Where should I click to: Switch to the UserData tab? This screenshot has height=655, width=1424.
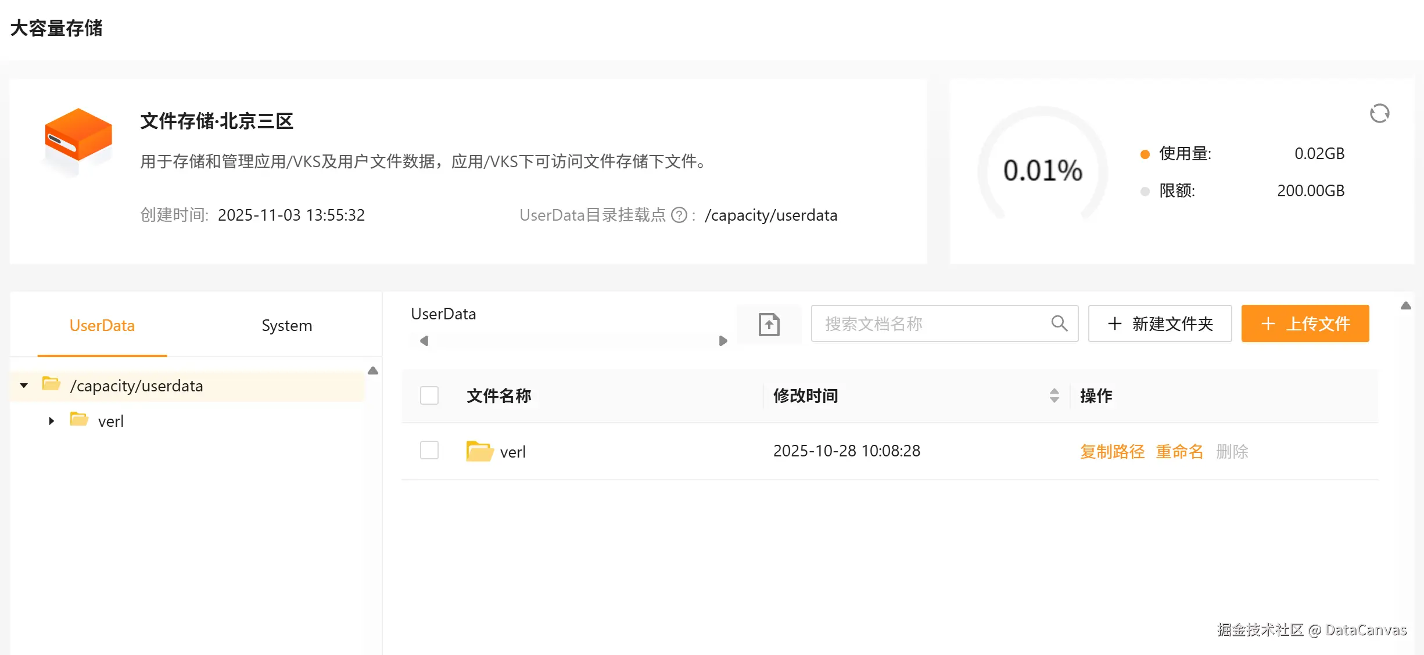pos(102,325)
